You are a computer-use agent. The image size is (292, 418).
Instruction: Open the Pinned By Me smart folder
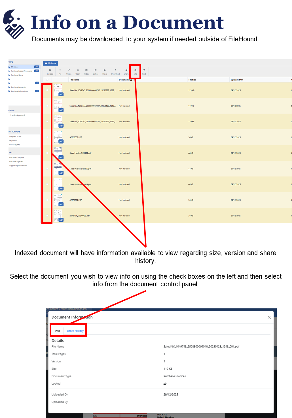point(14,145)
